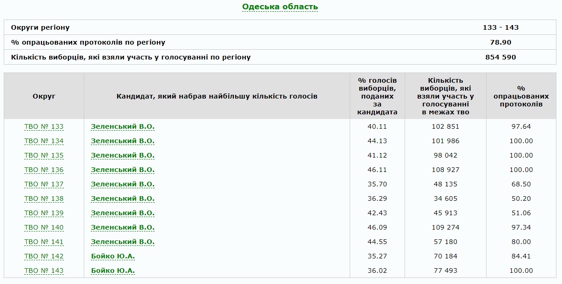562x284 pixels.
Task: Click the ТВО № 138 district link
Action: (x=44, y=198)
